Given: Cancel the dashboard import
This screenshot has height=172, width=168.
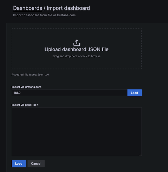Looking at the screenshot, I should 36,163.
